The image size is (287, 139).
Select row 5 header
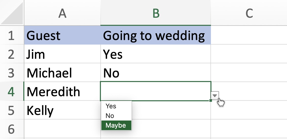12,110
